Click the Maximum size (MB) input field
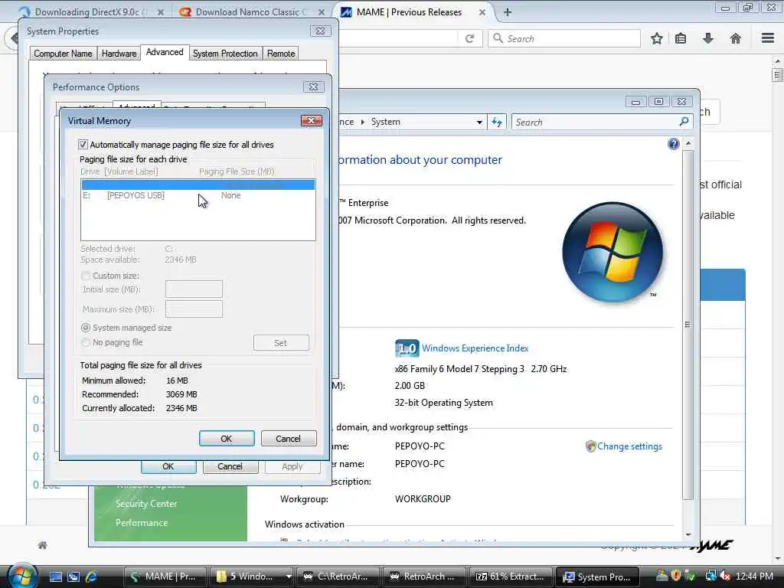 pyautogui.click(x=194, y=309)
